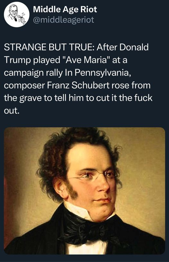The height and width of the screenshot is (262, 169).
Task: Click the name Donald Trump in tweet
Action: [76, 54]
